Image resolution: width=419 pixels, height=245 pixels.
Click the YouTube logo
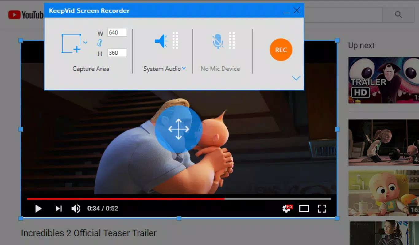[26, 15]
